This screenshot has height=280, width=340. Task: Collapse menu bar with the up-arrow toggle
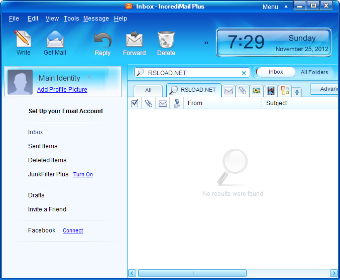coord(286,7)
